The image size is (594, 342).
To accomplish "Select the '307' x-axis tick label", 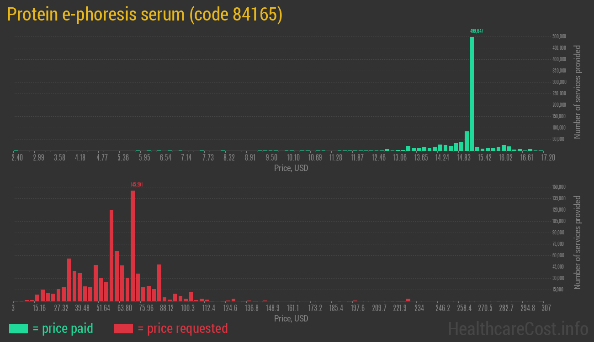I will (546, 308).
